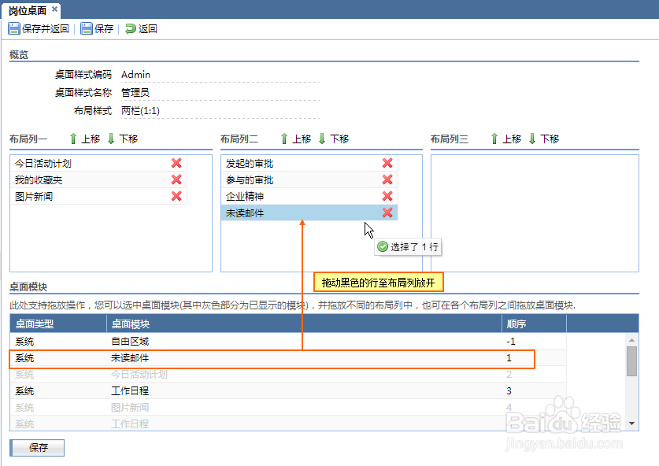This screenshot has height=466, width=659.
Task: Select the black 工作日程 module row
Action: (x=288, y=390)
